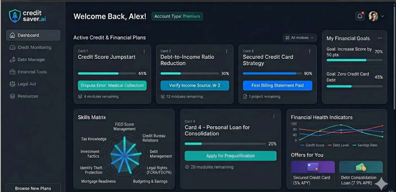396x192 pixels.
Task: Expand the All modules dropdown
Action: (300, 37)
